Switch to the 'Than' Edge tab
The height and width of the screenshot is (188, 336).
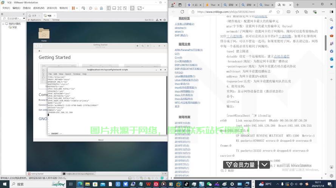coord(212,5)
